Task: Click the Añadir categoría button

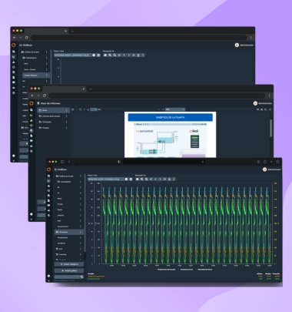Action: [69, 264]
